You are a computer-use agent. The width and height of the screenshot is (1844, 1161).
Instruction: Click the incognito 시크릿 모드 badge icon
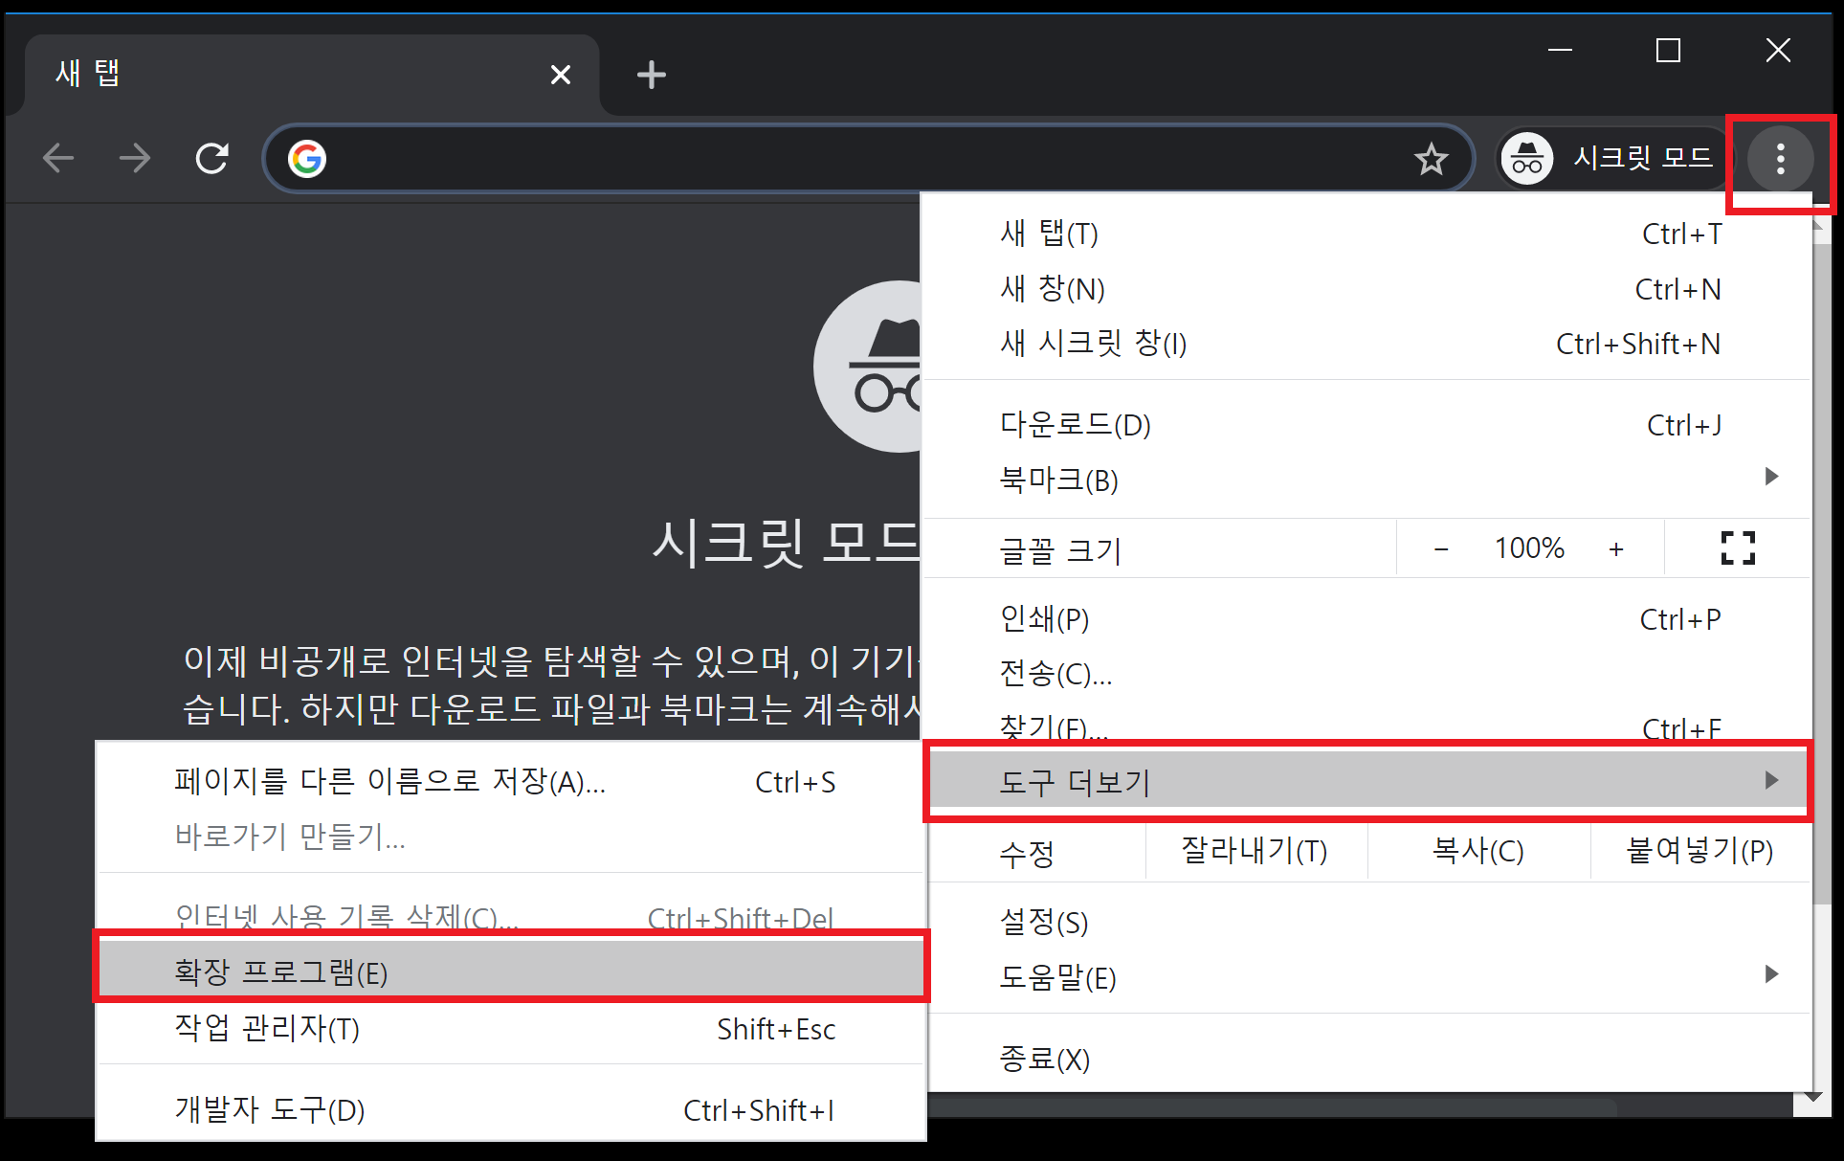coord(1527,159)
